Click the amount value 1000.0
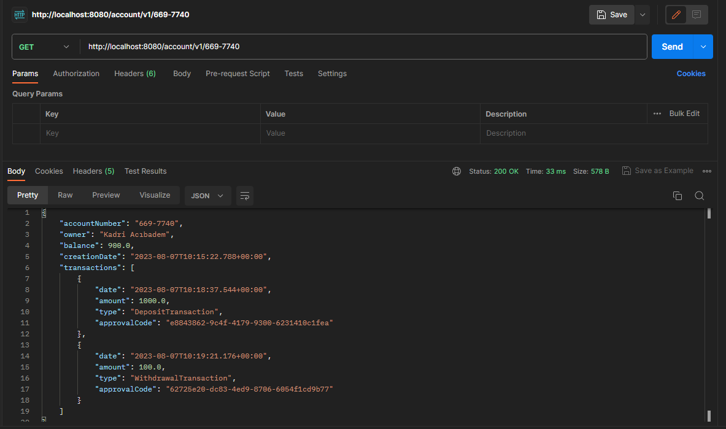The image size is (726, 429). point(152,301)
